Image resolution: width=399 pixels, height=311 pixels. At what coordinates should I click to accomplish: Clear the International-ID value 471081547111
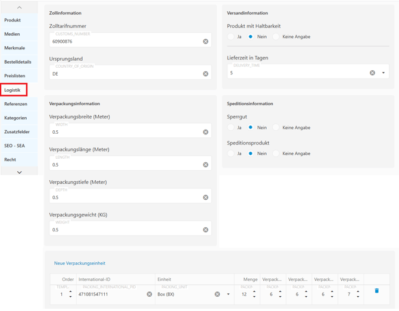pos(149,294)
